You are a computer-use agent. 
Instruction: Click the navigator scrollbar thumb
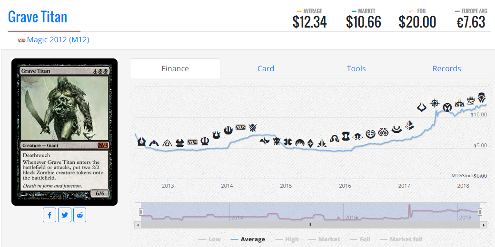311,225
